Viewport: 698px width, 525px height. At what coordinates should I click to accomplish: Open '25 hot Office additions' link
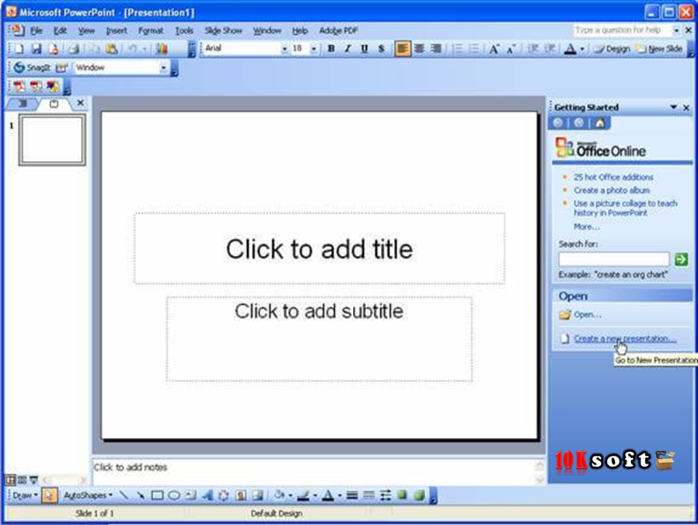coord(613,177)
